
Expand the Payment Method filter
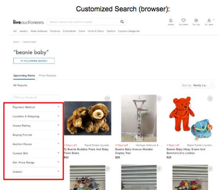click(36, 107)
